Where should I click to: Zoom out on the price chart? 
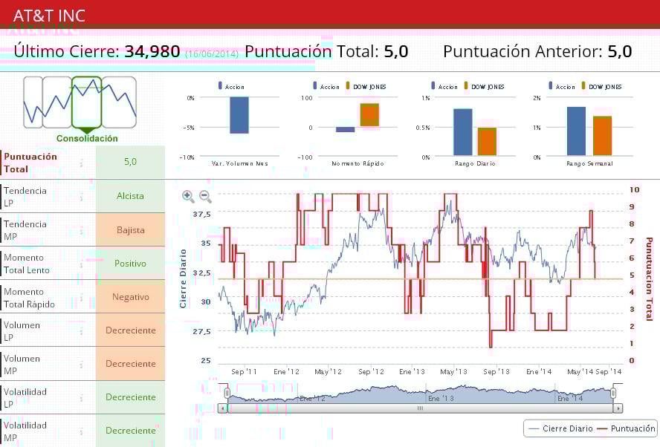click(x=205, y=196)
